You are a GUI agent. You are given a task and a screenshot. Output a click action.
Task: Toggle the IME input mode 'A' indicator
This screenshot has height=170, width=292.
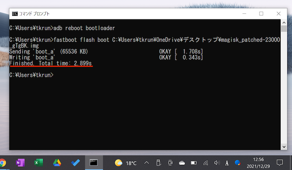point(227,162)
